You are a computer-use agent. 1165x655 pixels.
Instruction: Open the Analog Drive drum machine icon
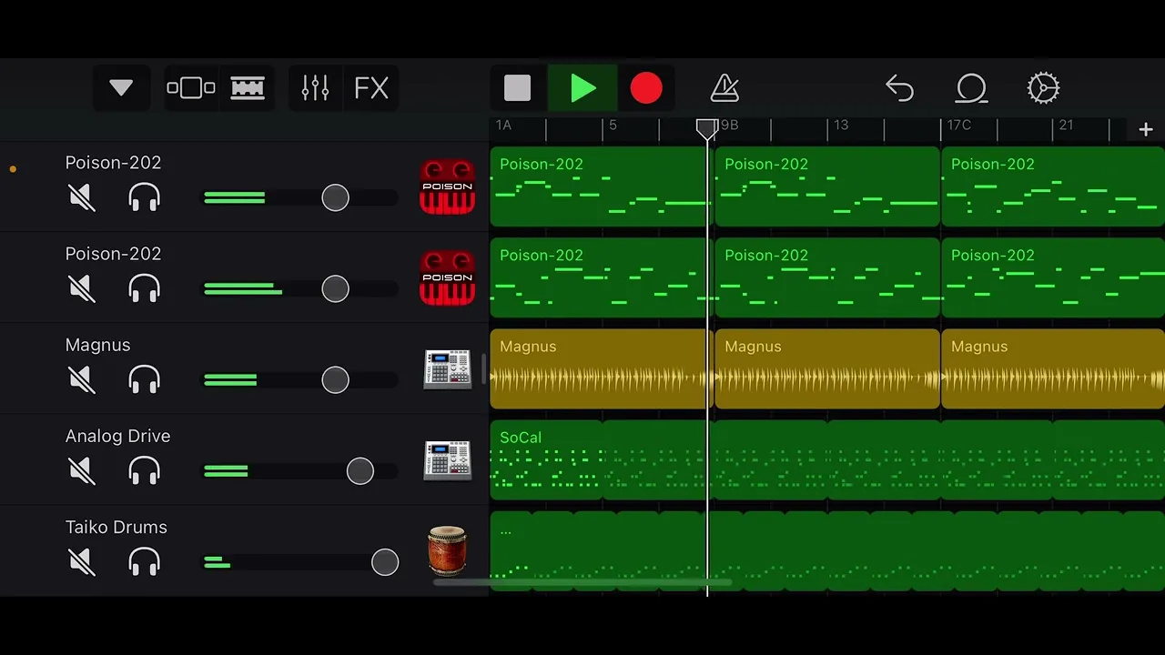pos(447,460)
